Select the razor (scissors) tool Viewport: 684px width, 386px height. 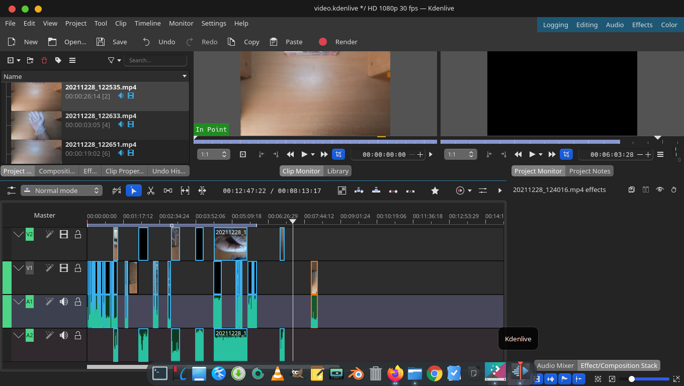[150, 190]
